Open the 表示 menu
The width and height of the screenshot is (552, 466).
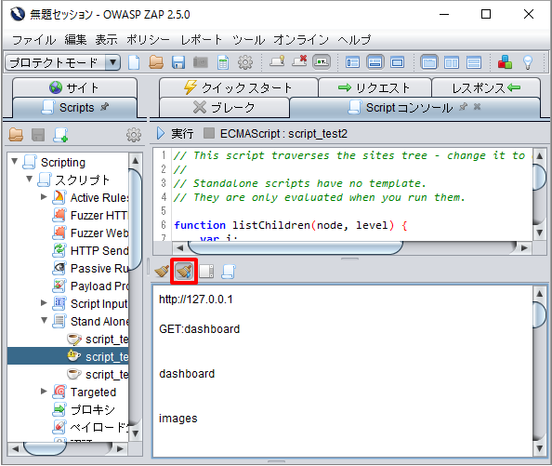click(106, 40)
